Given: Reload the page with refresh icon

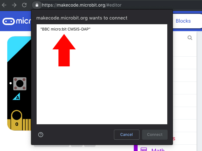Looking at the screenshot, I should tap(24, 5).
